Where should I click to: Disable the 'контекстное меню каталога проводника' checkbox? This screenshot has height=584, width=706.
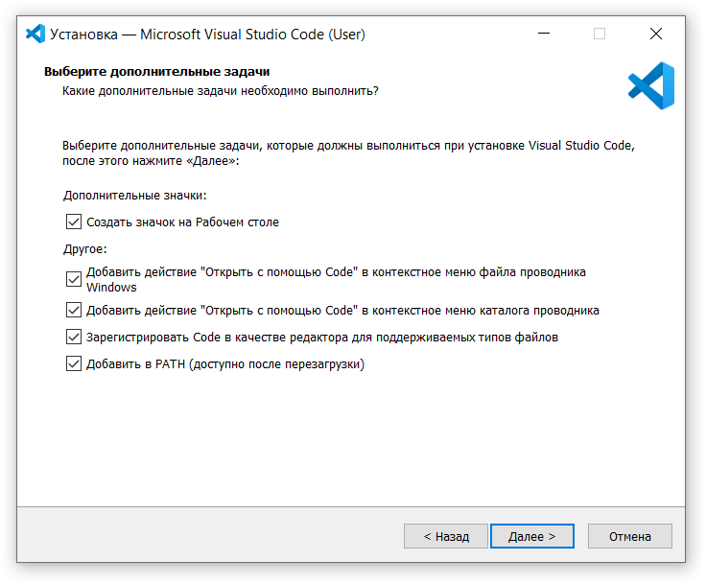74,310
